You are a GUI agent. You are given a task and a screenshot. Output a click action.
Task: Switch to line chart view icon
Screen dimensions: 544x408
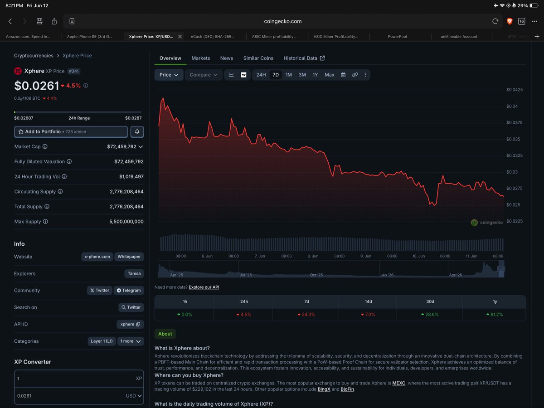(x=231, y=75)
